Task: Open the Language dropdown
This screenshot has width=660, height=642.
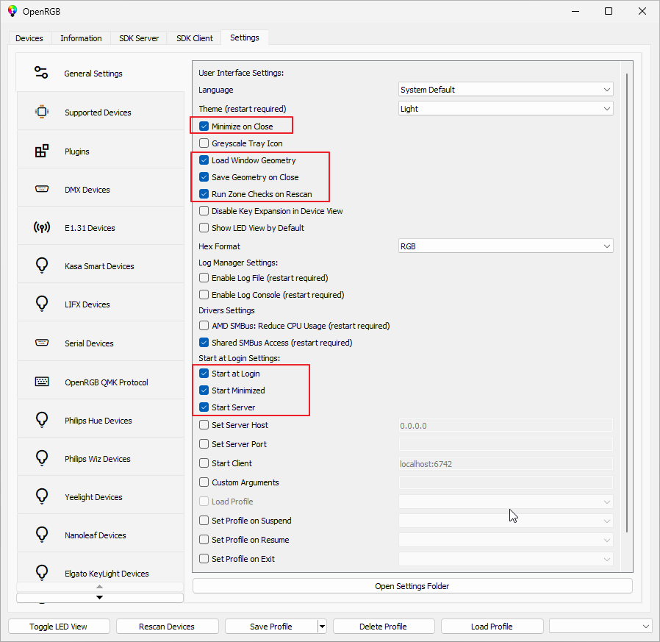Action: pyautogui.click(x=506, y=89)
